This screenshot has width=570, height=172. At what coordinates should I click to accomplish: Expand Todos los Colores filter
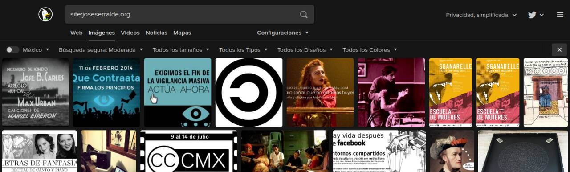coord(370,50)
